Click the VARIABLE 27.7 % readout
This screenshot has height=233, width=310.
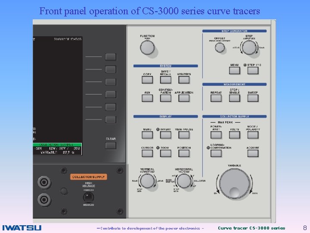(57, 152)
